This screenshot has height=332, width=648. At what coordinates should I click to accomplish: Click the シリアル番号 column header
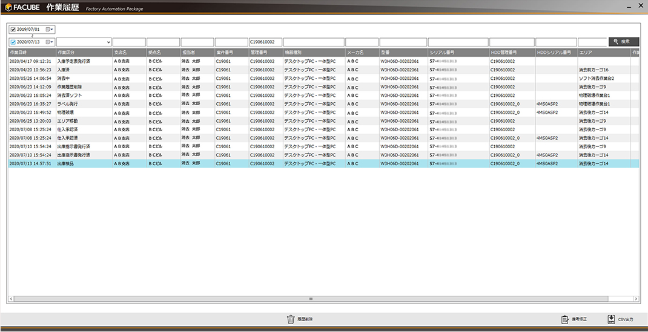tap(457, 53)
